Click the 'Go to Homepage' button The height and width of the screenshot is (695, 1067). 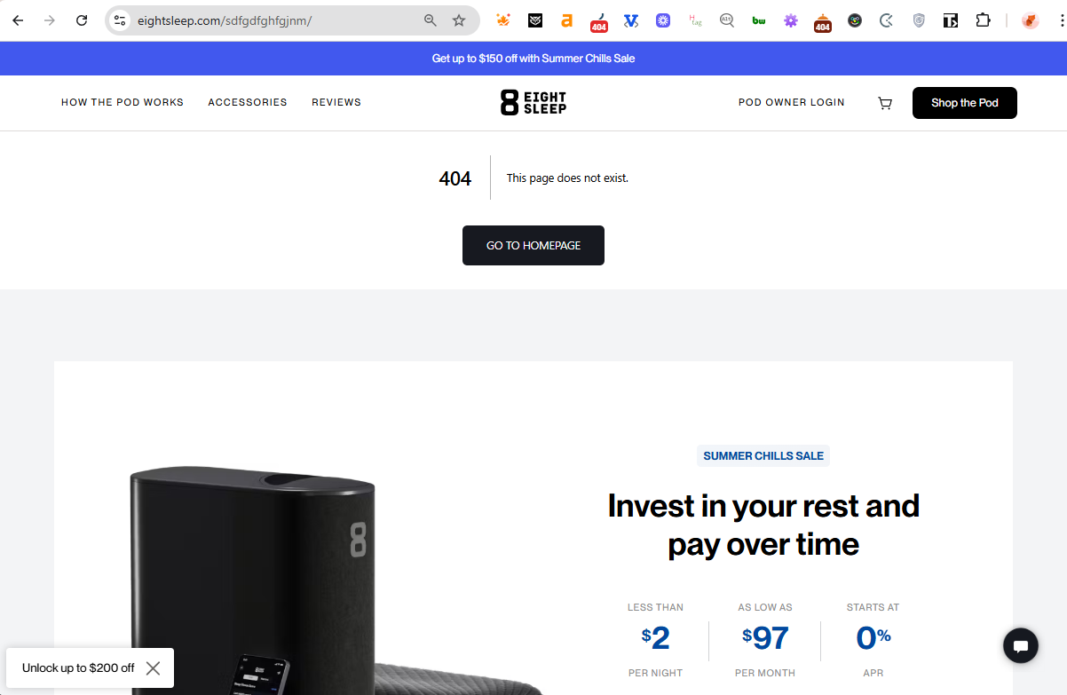[533, 245]
